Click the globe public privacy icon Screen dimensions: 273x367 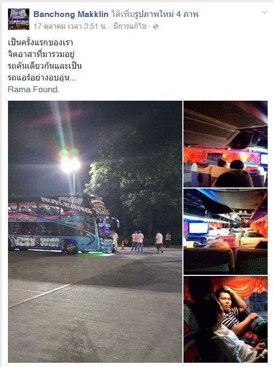click(x=156, y=27)
